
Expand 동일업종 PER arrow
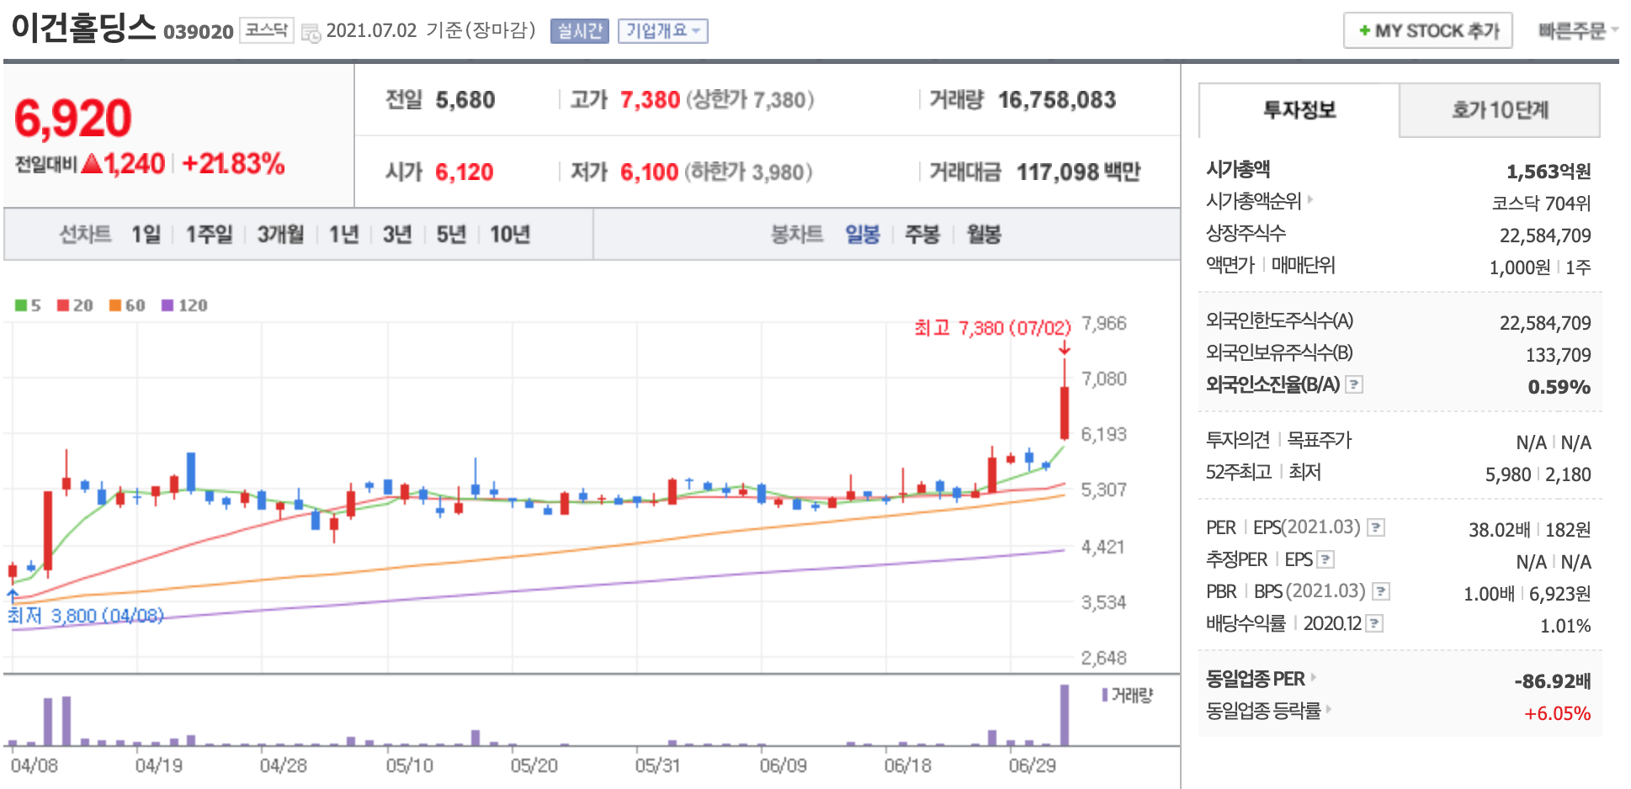pyautogui.click(x=1314, y=677)
